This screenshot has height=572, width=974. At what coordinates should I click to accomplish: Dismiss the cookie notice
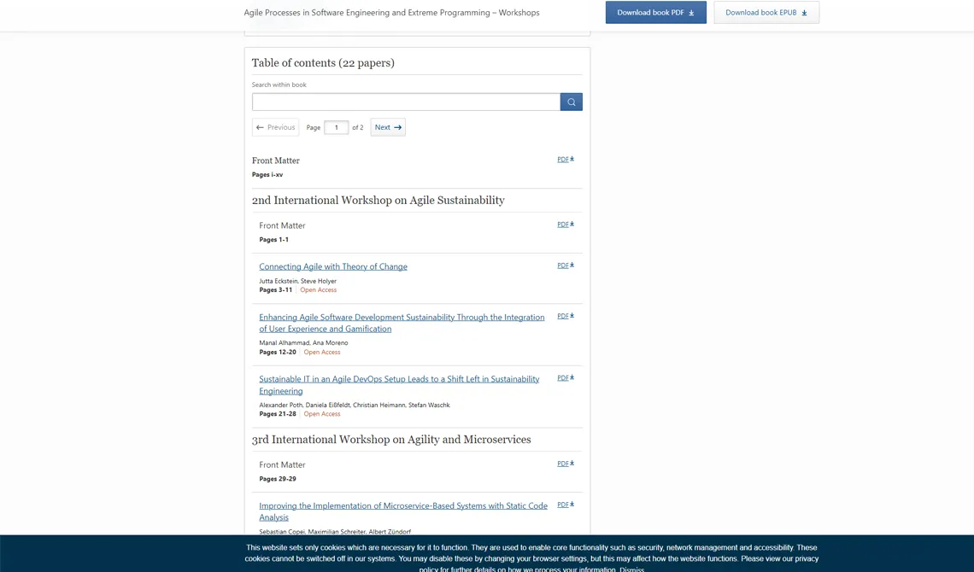(x=631, y=569)
